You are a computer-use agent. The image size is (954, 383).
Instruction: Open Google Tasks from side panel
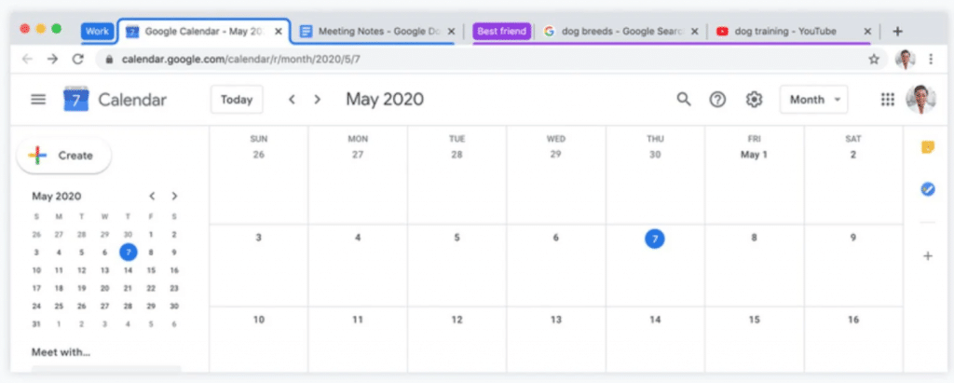pyautogui.click(x=927, y=189)
